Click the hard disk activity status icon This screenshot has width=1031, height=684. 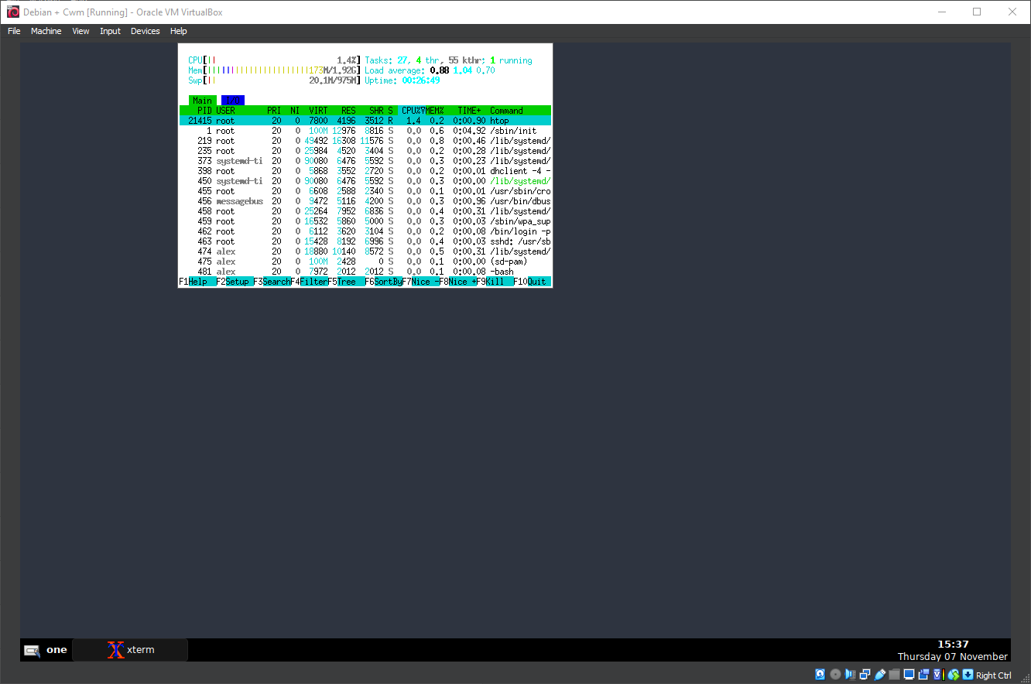click(x=820, y=675)
